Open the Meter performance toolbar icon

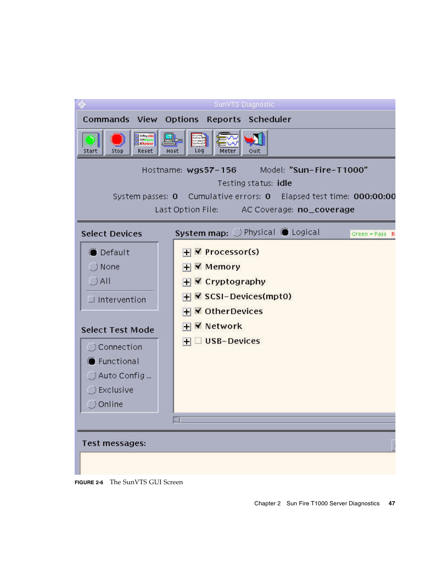point(227,143)
